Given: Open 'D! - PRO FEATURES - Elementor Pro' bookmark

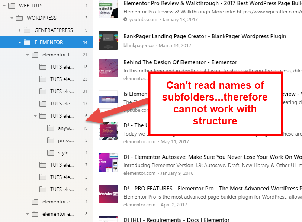Looking at the screenshot, I should [213, 189].
